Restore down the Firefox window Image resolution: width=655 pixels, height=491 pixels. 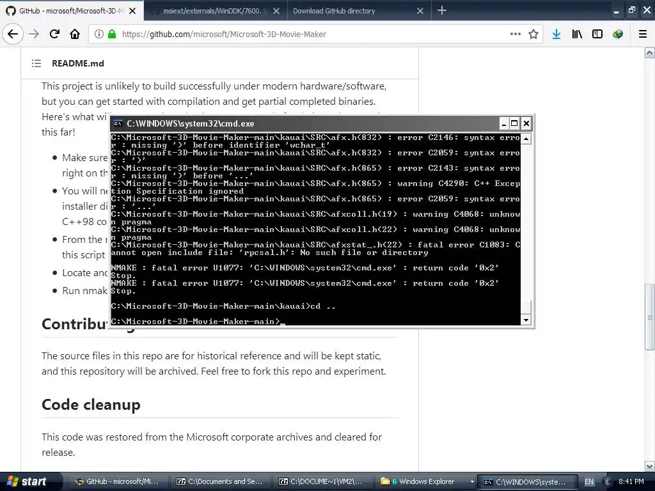631,10
